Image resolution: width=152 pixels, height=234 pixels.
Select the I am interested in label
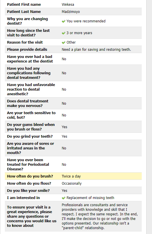(23, 198)
